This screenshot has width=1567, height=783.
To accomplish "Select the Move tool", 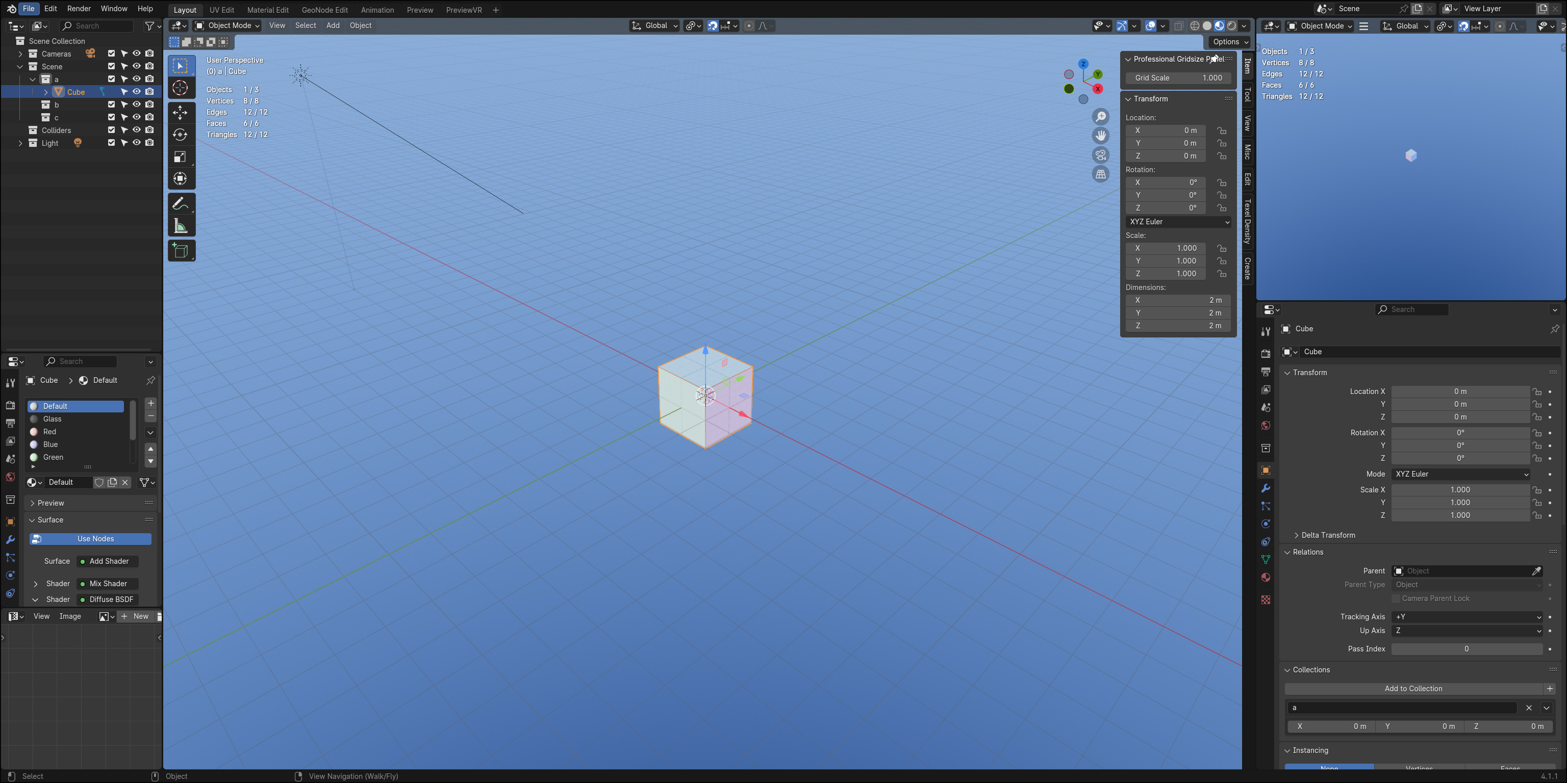I will click(x=180, y=113).
